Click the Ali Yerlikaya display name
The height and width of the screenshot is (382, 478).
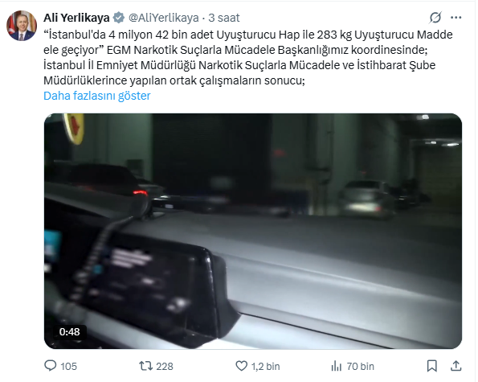(x=76, y=18)
